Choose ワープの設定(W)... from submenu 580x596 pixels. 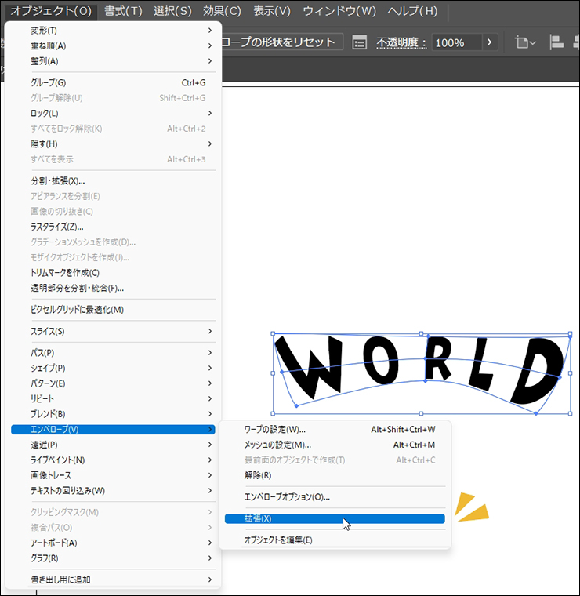[274, 429]
